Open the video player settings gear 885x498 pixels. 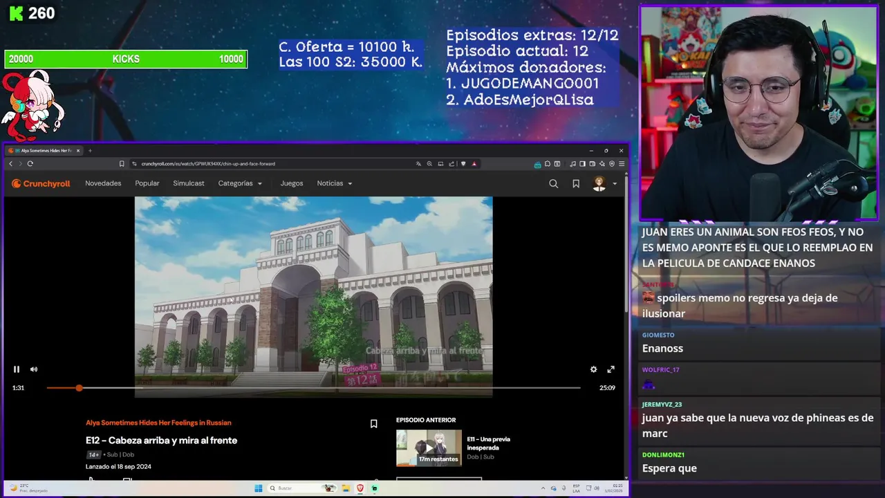click(x=593, y=369)
